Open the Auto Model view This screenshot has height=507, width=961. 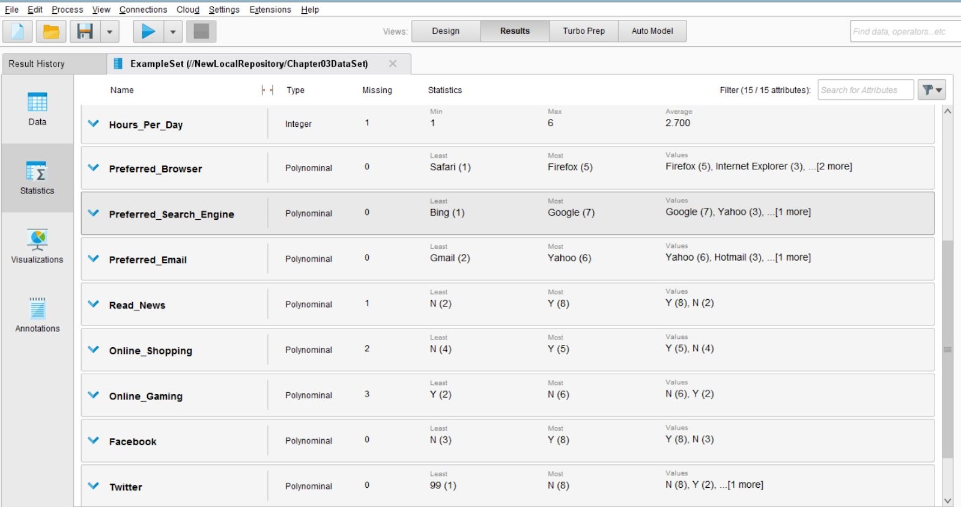tap(652, 31)
